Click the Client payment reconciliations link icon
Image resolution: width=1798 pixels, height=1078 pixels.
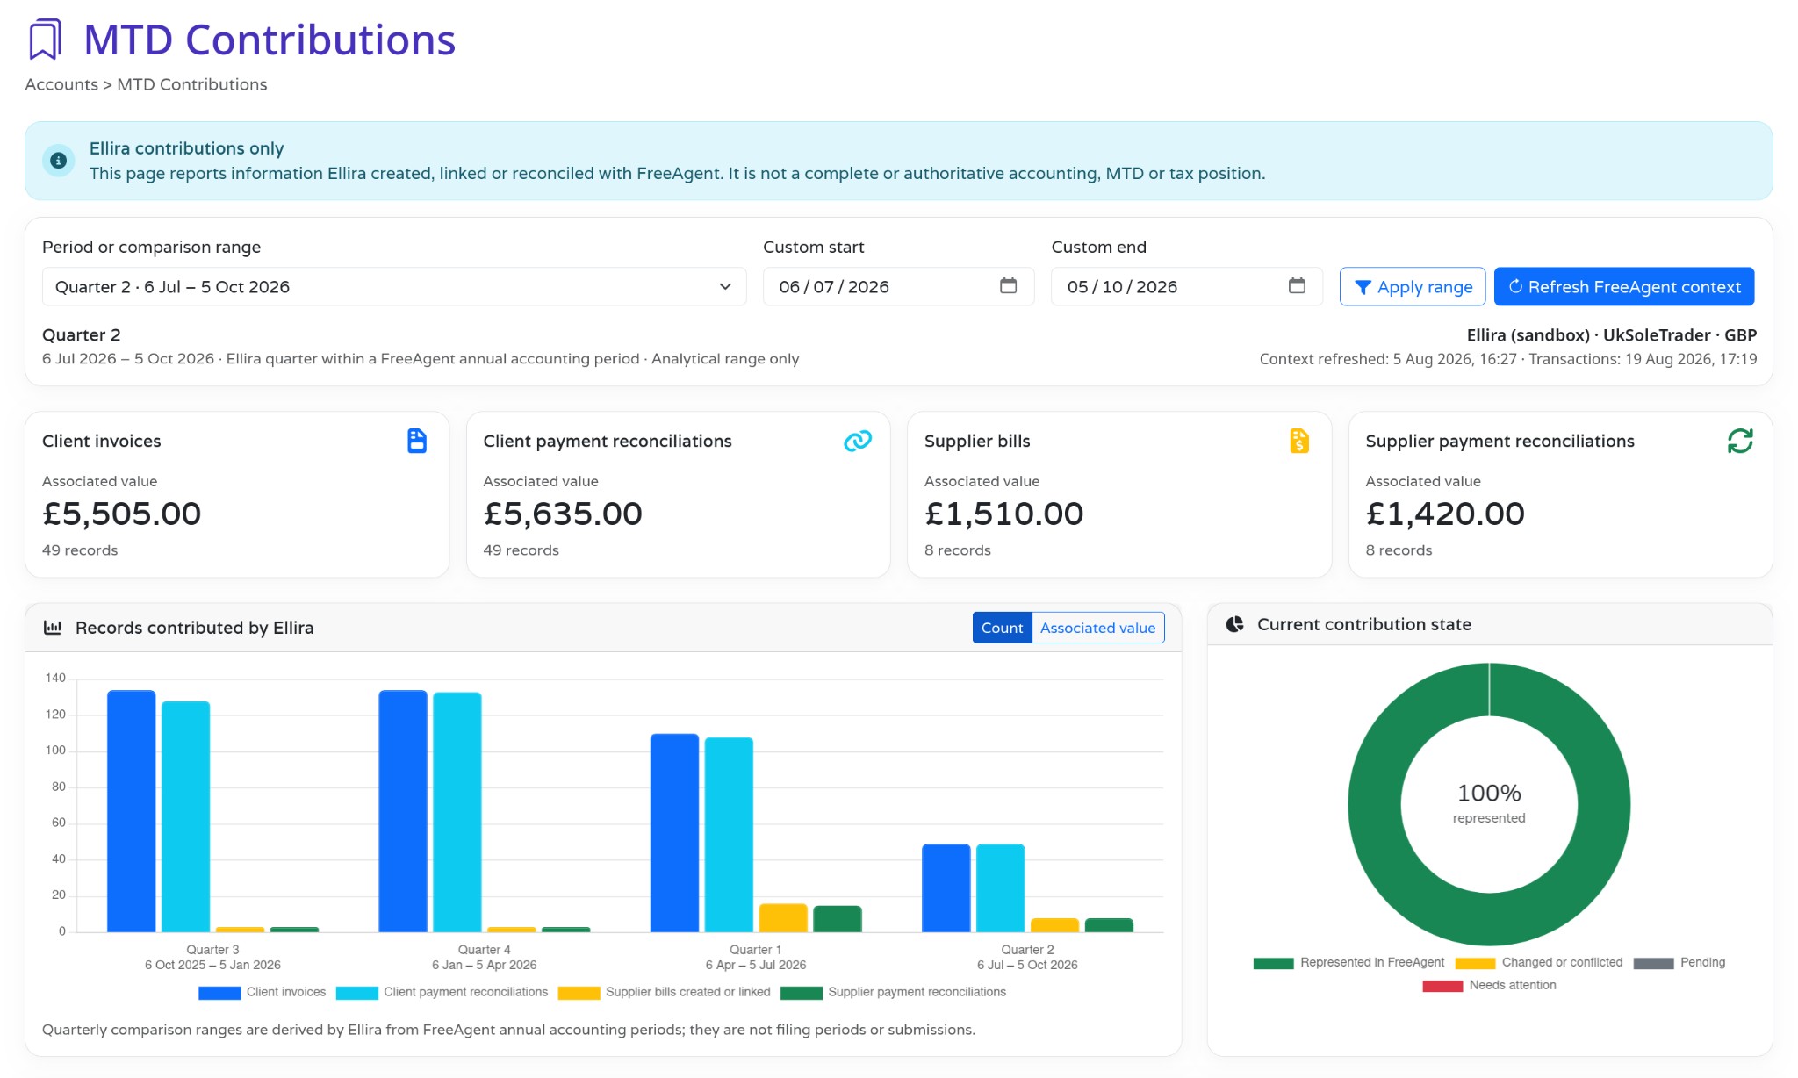coord(858,441)
